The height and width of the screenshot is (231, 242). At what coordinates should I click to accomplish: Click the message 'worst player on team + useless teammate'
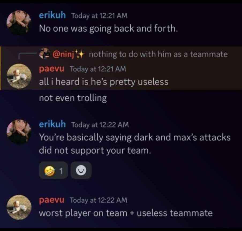pyautogui.click(x=126, y=213)
